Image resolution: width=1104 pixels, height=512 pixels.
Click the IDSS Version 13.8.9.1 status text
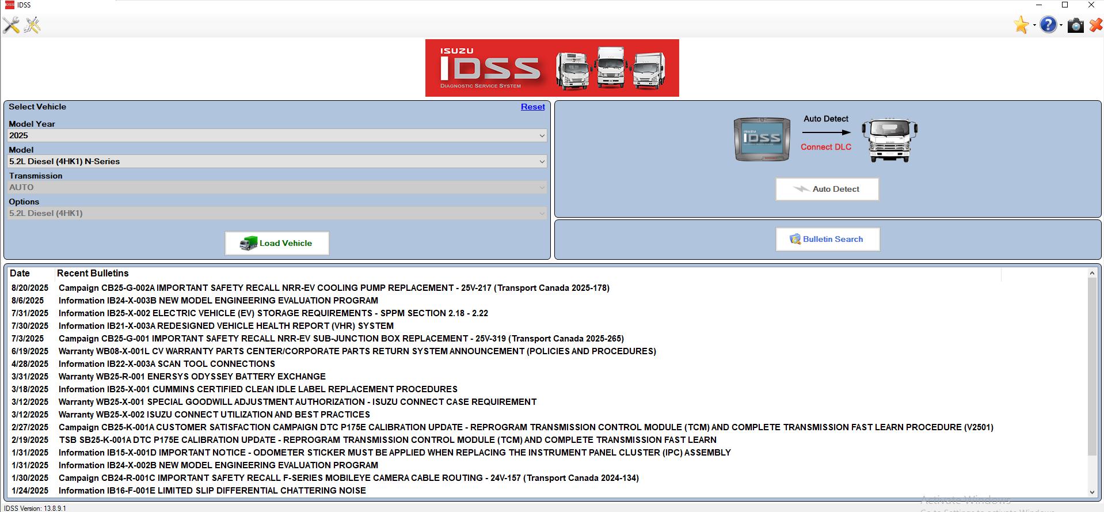pos(35,508)
